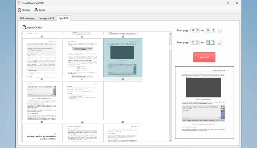Select blank page 45 thumbnail
The width and height of the screenshot is (257, 148).
[x=123, y=101]
